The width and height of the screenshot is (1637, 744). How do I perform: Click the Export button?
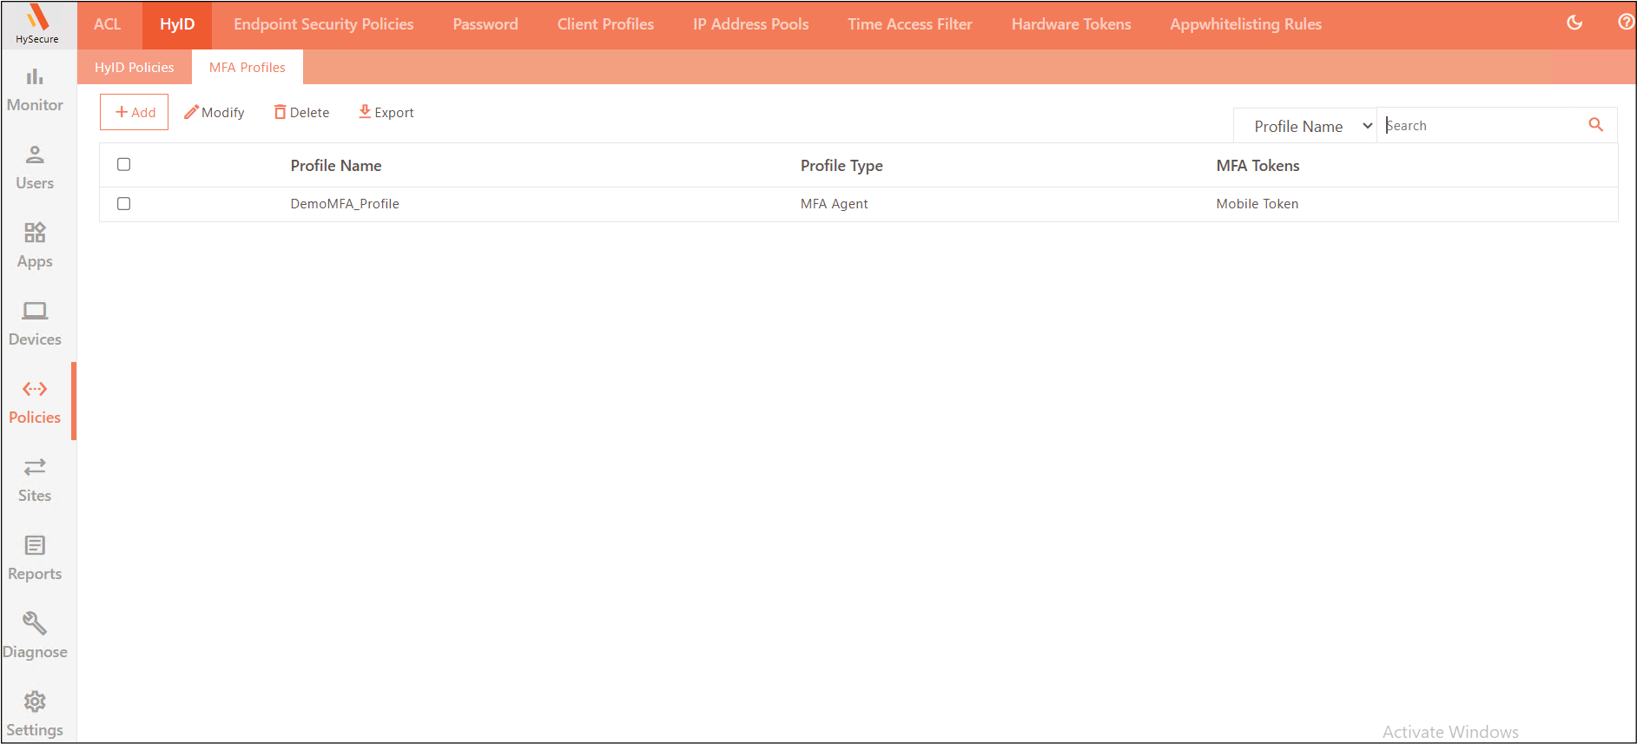(x=386, y=113)
